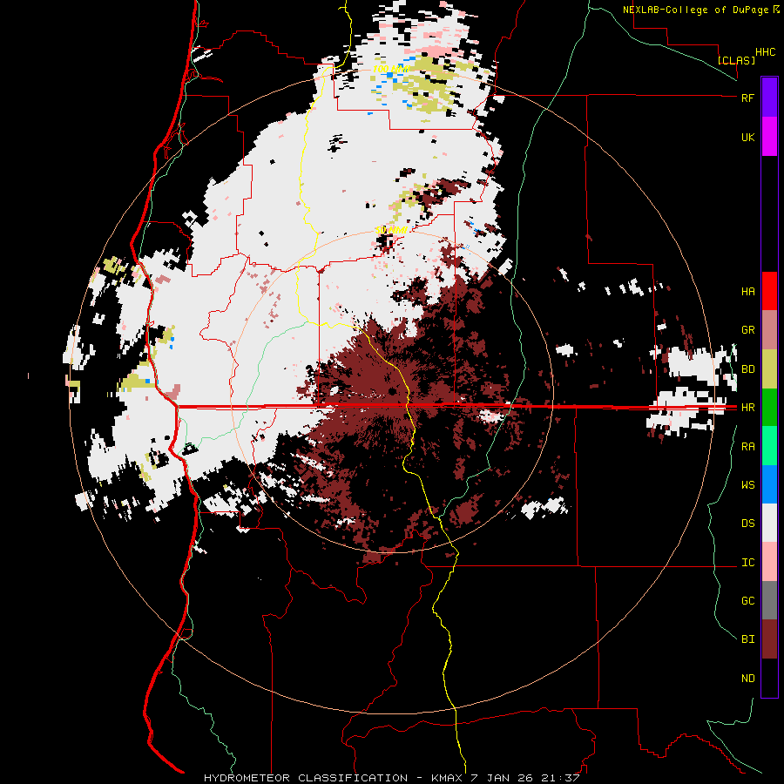Click the RF legend label
The height and width of the screenshot is (784, 784).
747,98
